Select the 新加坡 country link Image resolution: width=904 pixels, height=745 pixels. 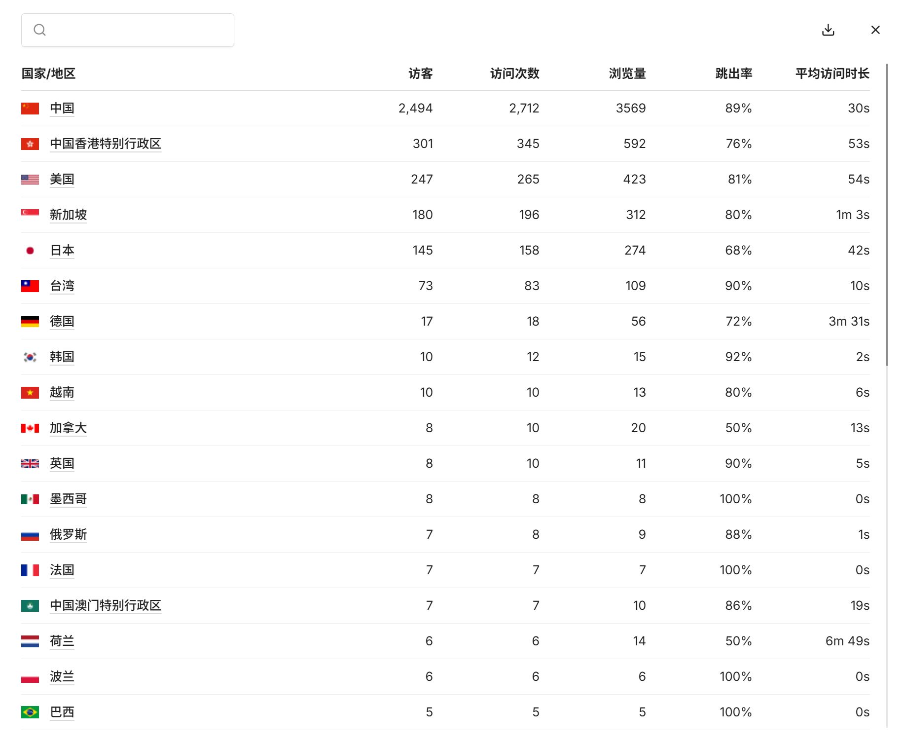(68, 215)
